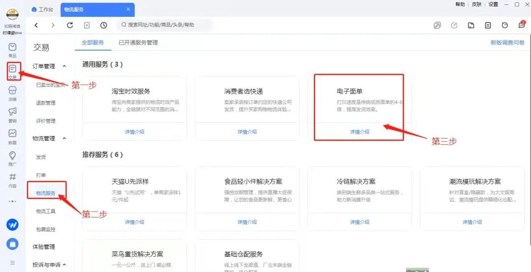Open the 商品 icon in left sidebar
Viewport: 531px width, 272px height.
pyautogui.click(x=12, y=48)
